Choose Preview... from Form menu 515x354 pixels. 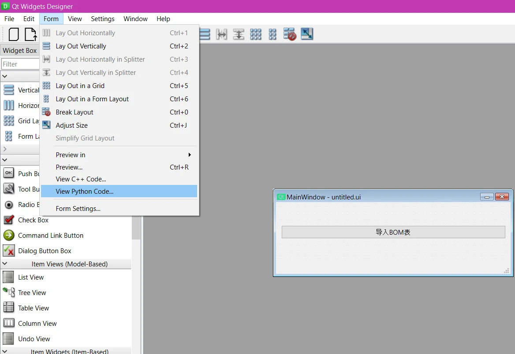pyautogui.click(x=119, y=167)
